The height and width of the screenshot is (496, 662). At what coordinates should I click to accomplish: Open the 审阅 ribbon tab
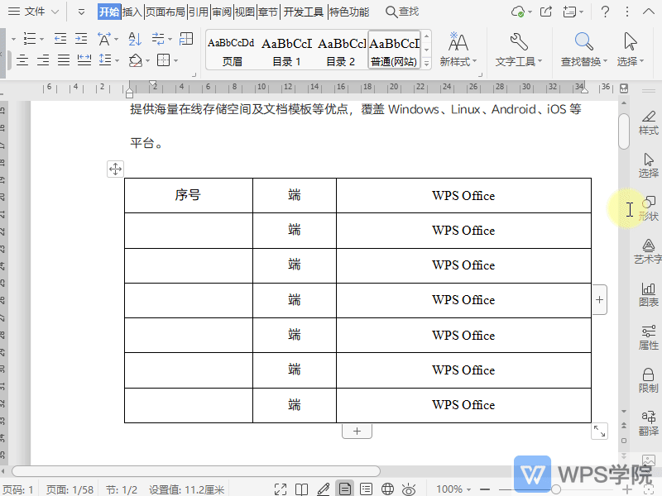(x=222, y=12)
